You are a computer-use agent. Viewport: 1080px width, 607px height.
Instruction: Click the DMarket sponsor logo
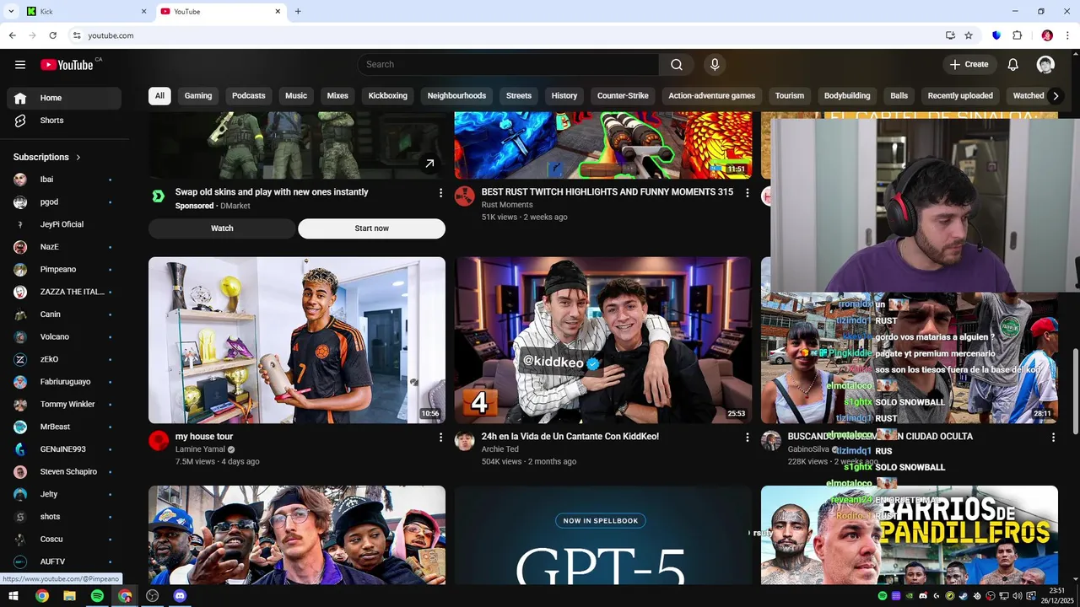(x=159, y=196)
